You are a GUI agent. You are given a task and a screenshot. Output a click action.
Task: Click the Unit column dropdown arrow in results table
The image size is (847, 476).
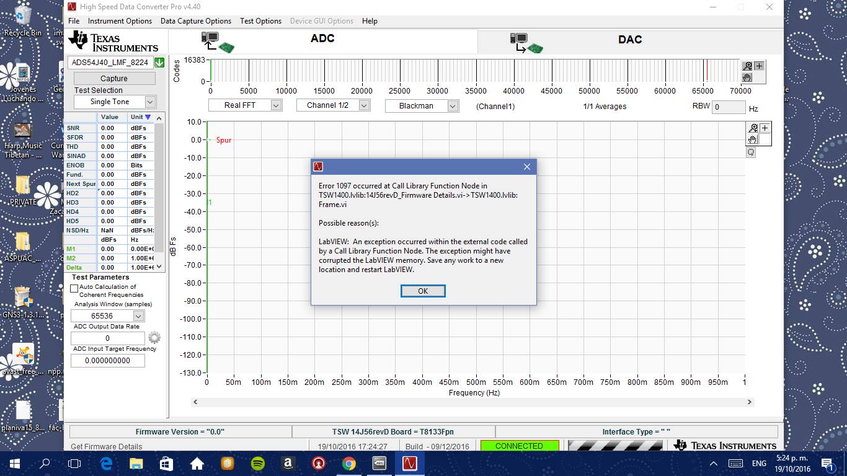148,117
